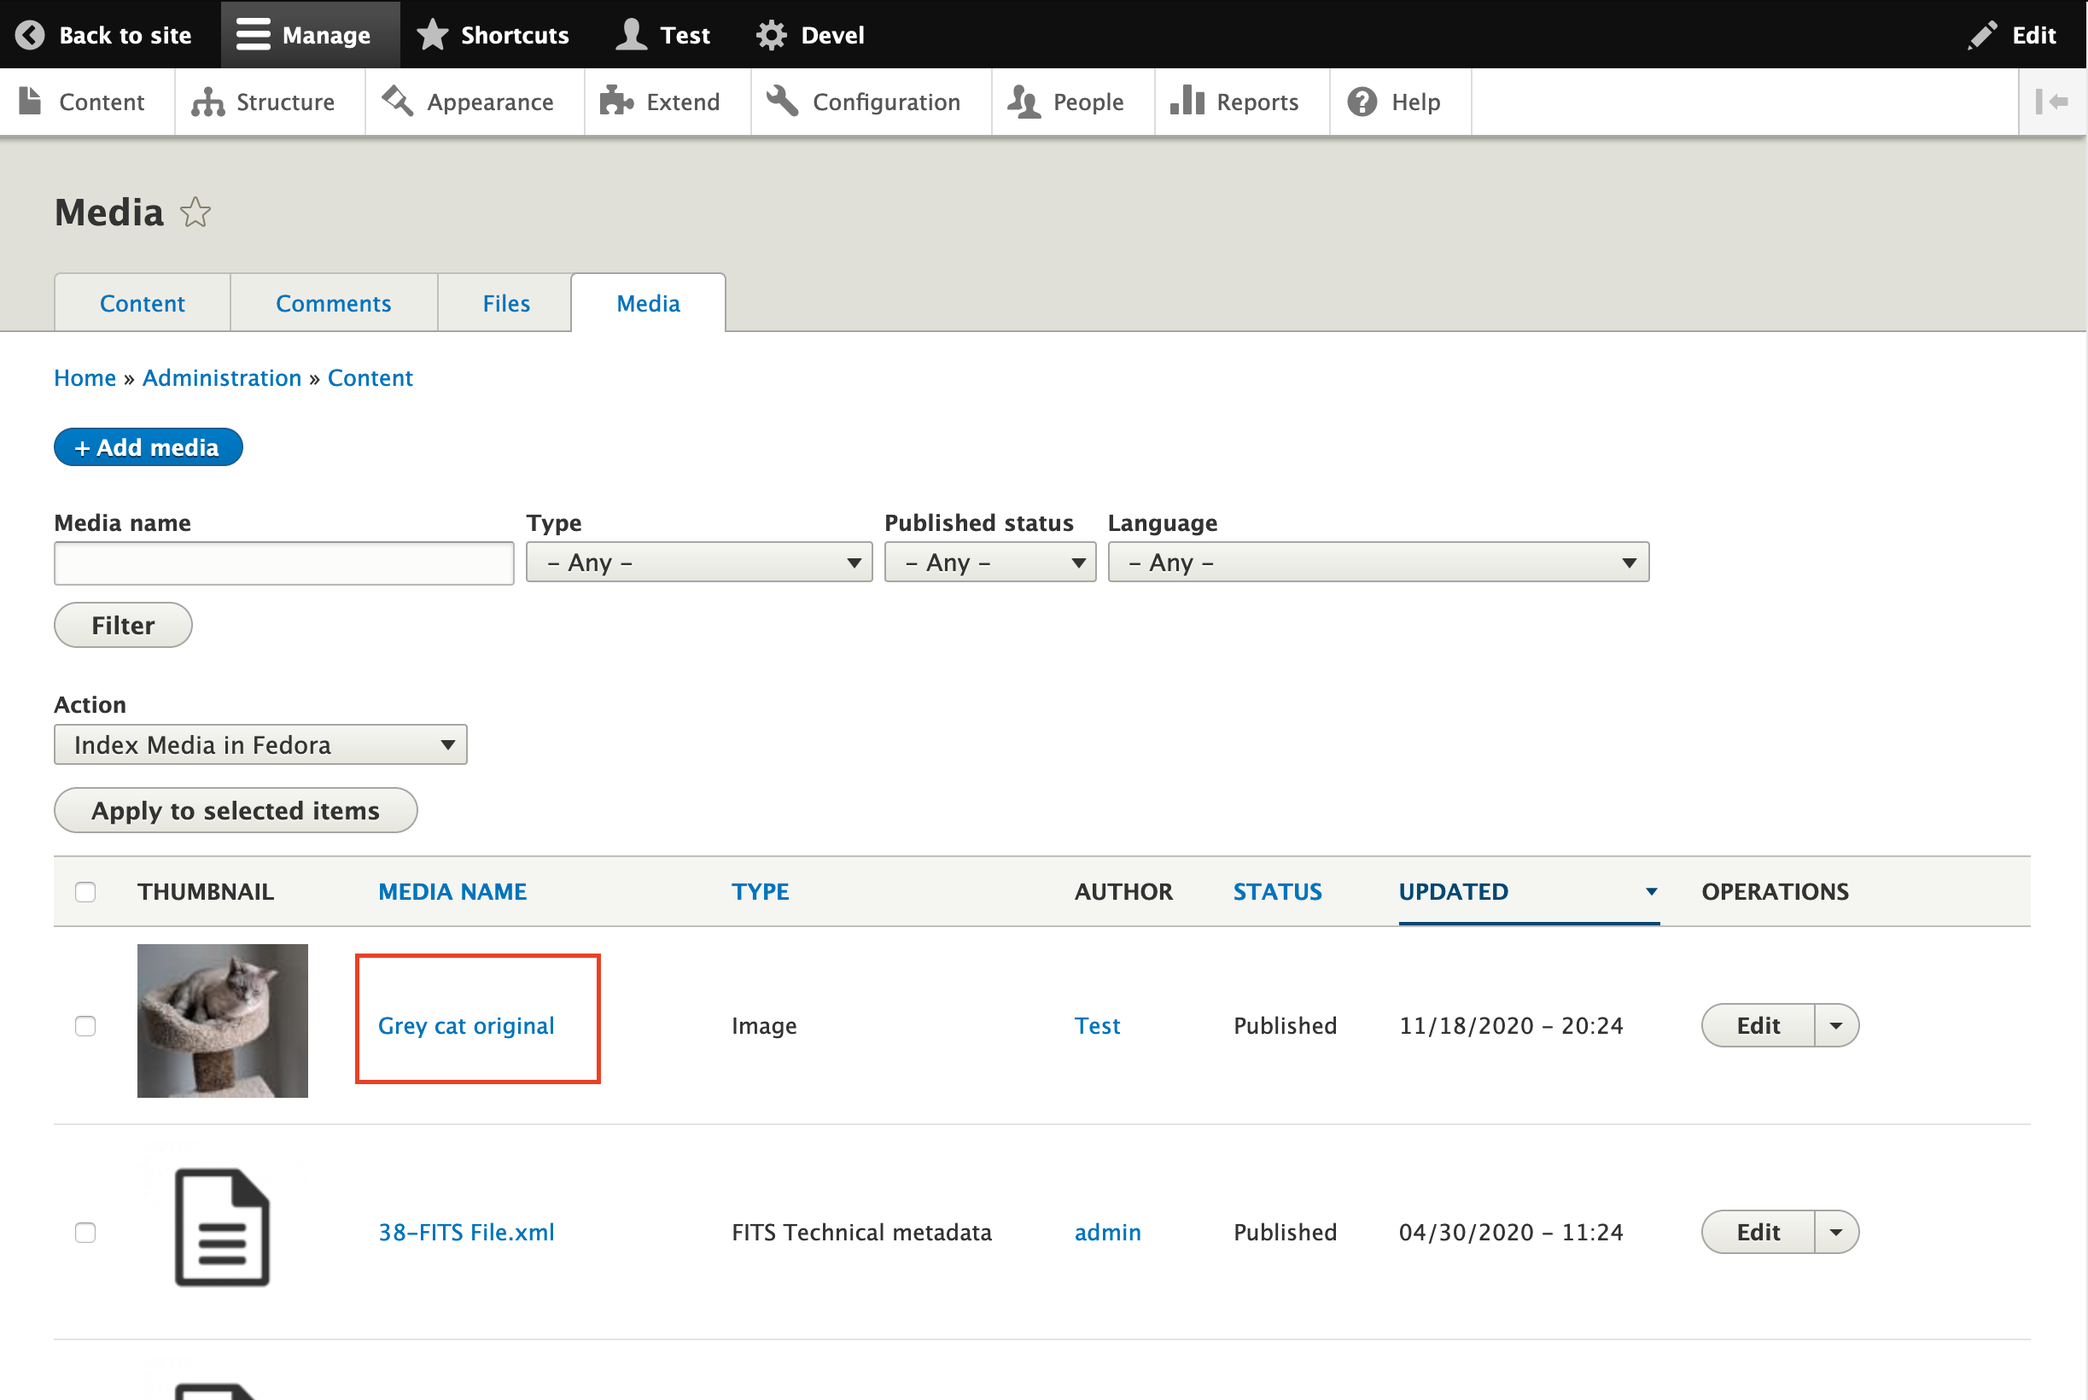
Task: Click the Back to site arrow icon
Action: (x=30, y=35)
